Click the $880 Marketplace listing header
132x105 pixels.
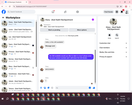[68, 26]
